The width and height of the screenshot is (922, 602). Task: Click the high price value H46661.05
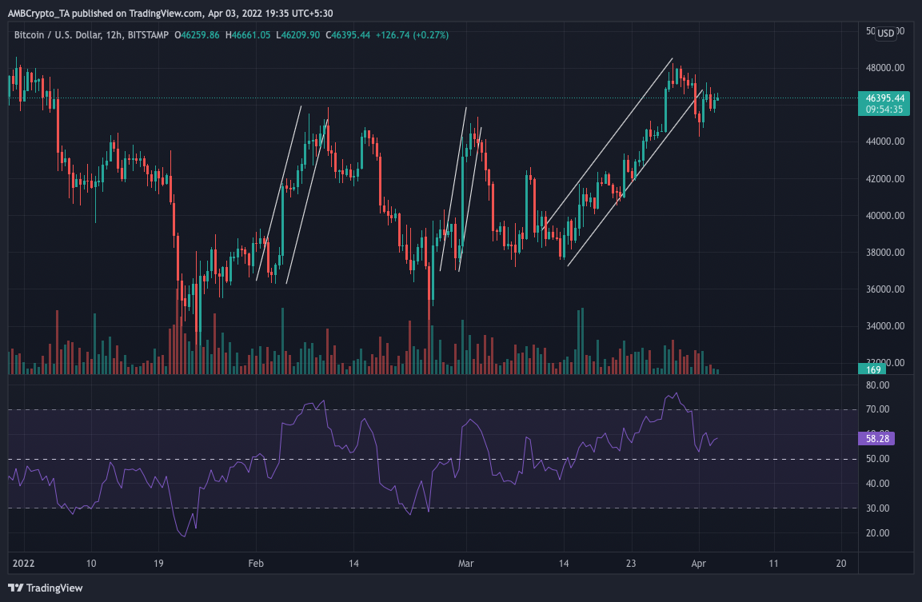(250, 35)
